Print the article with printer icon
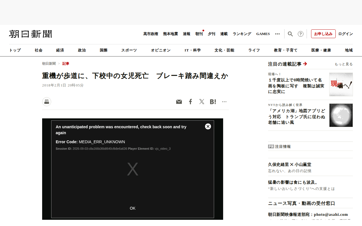Viewport: 362px width, 226px height. point(47,102)
